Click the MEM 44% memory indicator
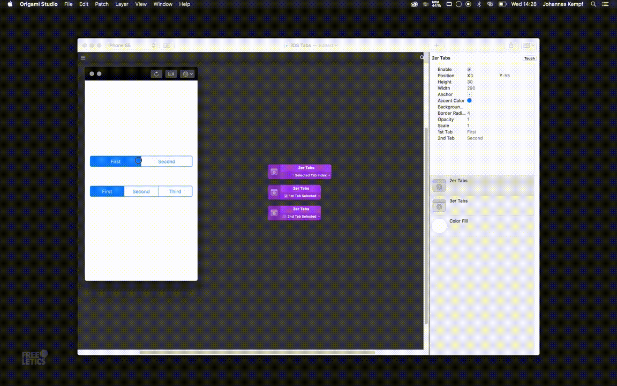 pyautogui.click(x=436, y=4)
